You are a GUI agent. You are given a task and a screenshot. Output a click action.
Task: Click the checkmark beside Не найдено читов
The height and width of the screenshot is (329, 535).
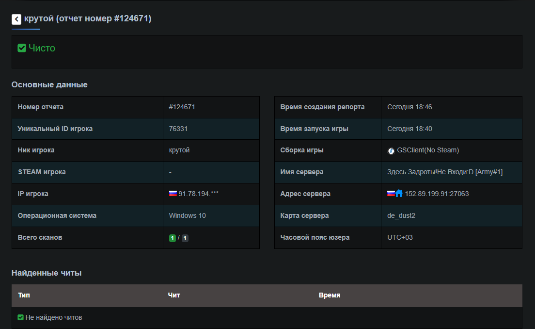(x=21, y=317)
